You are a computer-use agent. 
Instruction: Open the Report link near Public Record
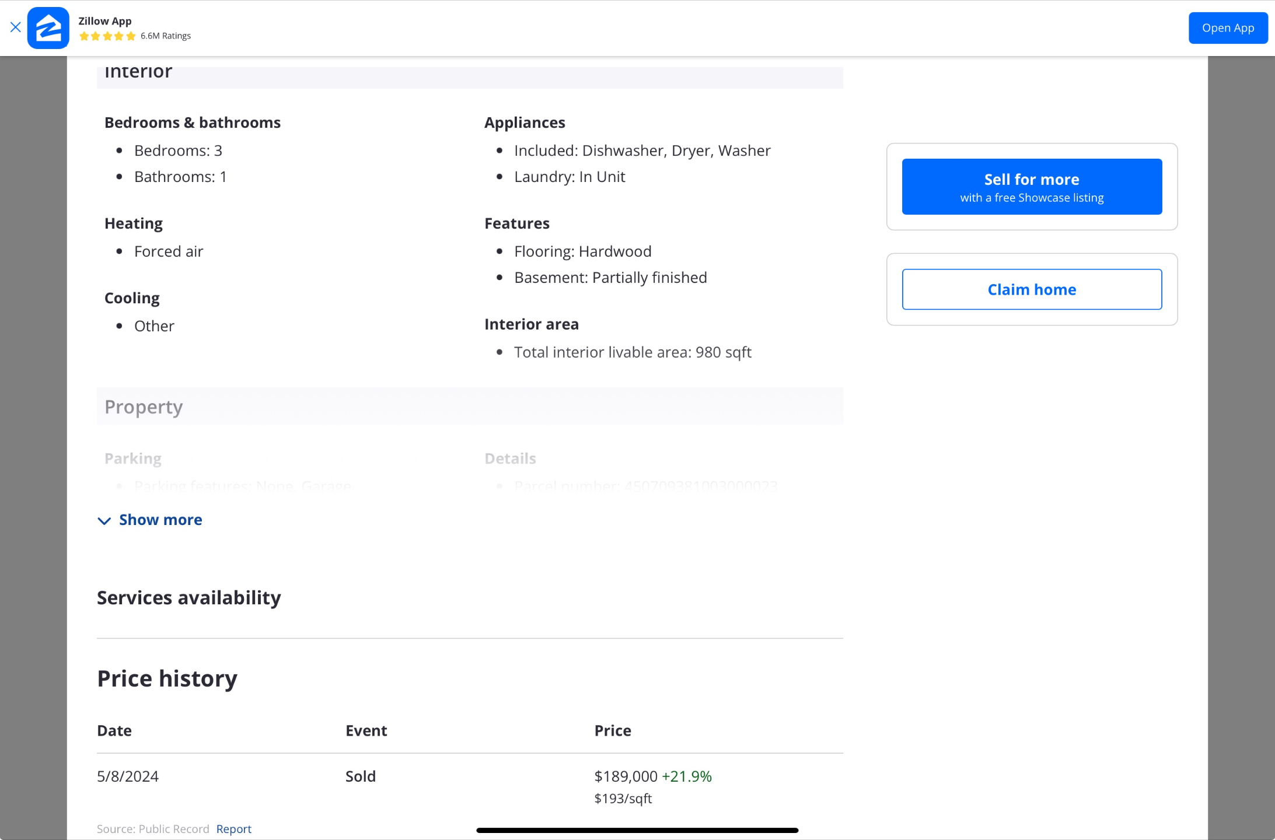pyautogui.click(x=233, y=829)
